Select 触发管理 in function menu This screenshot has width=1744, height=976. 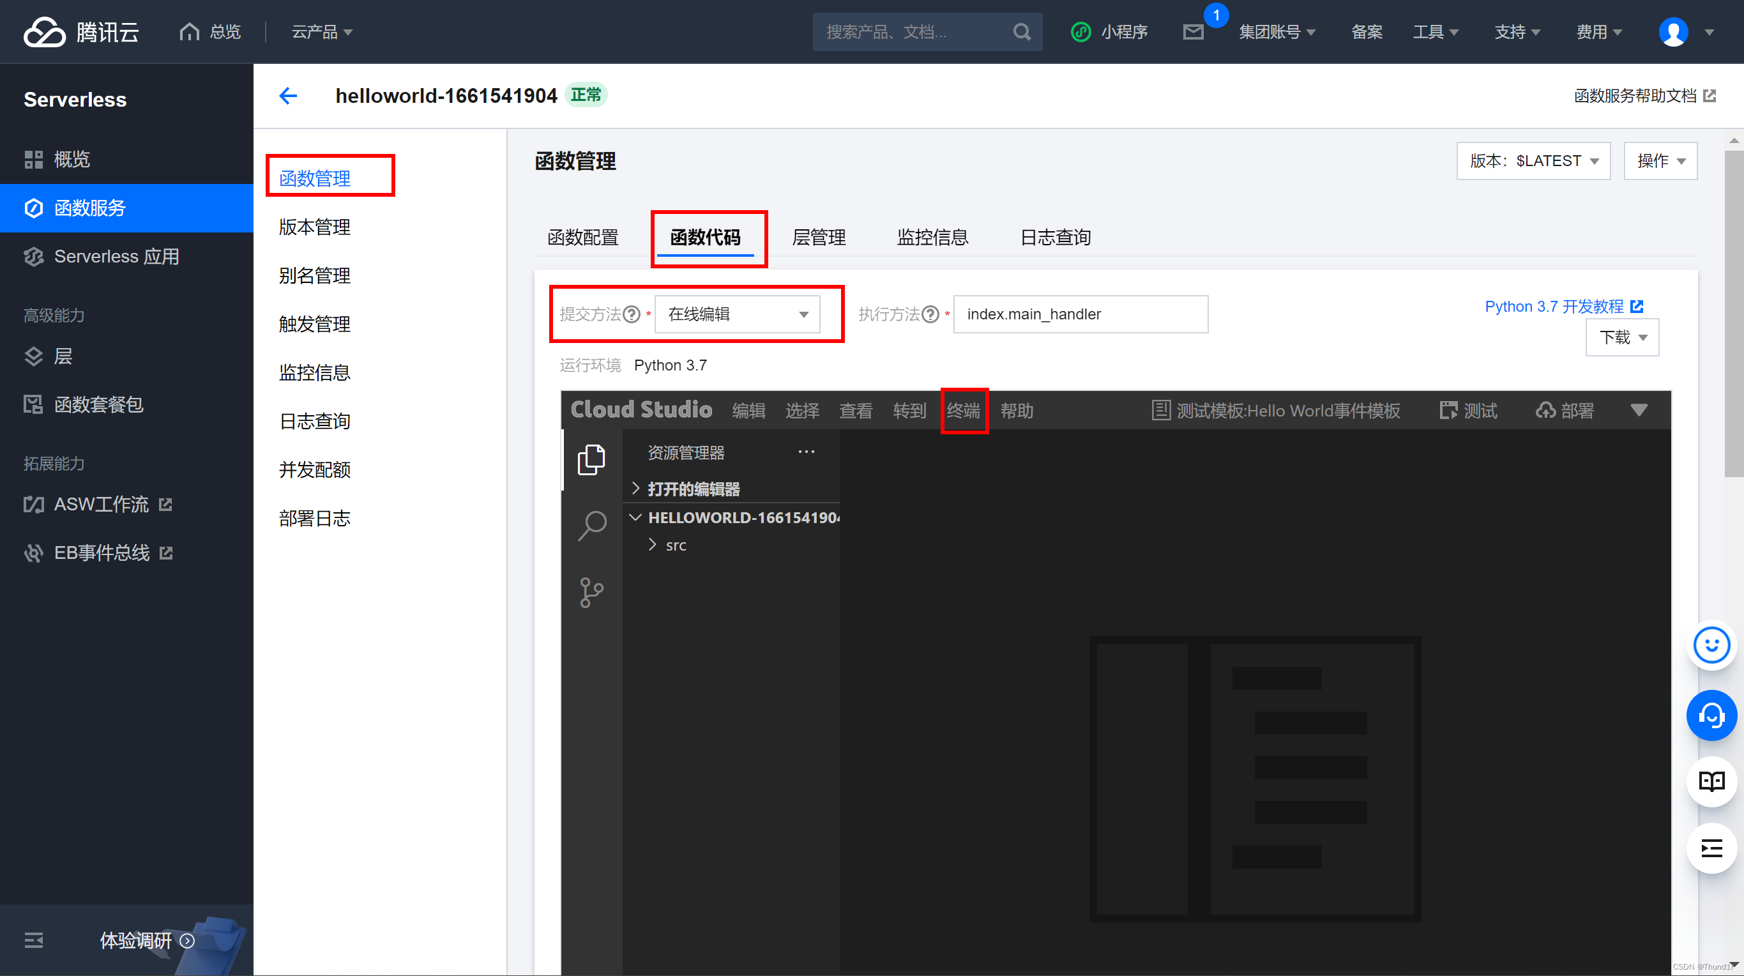(x=315, y=324)
